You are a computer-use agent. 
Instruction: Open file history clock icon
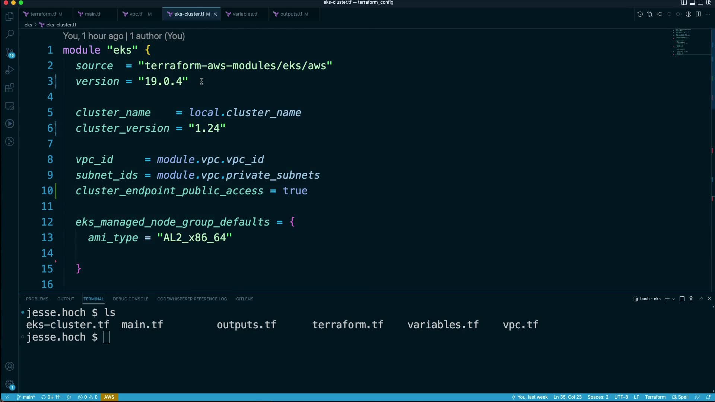click(x=640, y=14)
